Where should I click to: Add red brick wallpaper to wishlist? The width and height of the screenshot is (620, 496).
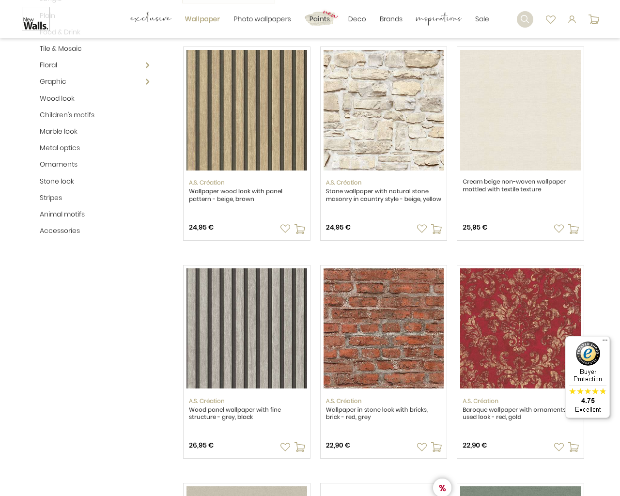[422, 447]
